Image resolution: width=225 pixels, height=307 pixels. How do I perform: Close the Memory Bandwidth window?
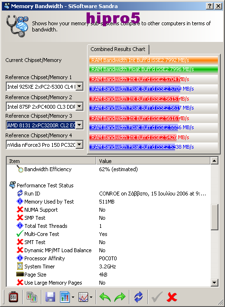tap(218, 6)
